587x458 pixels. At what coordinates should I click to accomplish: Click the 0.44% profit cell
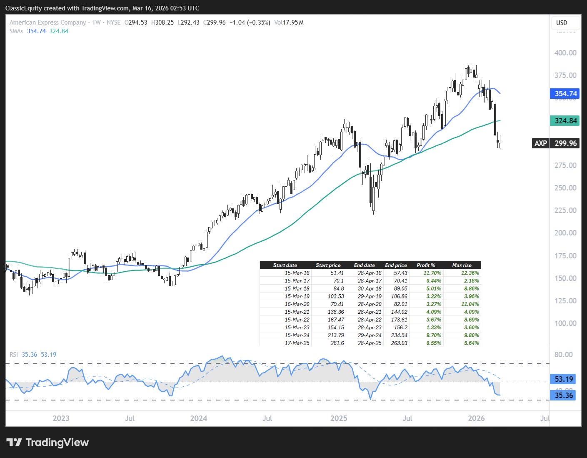[434, 281]
